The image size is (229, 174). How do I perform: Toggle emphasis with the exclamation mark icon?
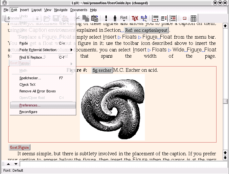click(106, 18)
